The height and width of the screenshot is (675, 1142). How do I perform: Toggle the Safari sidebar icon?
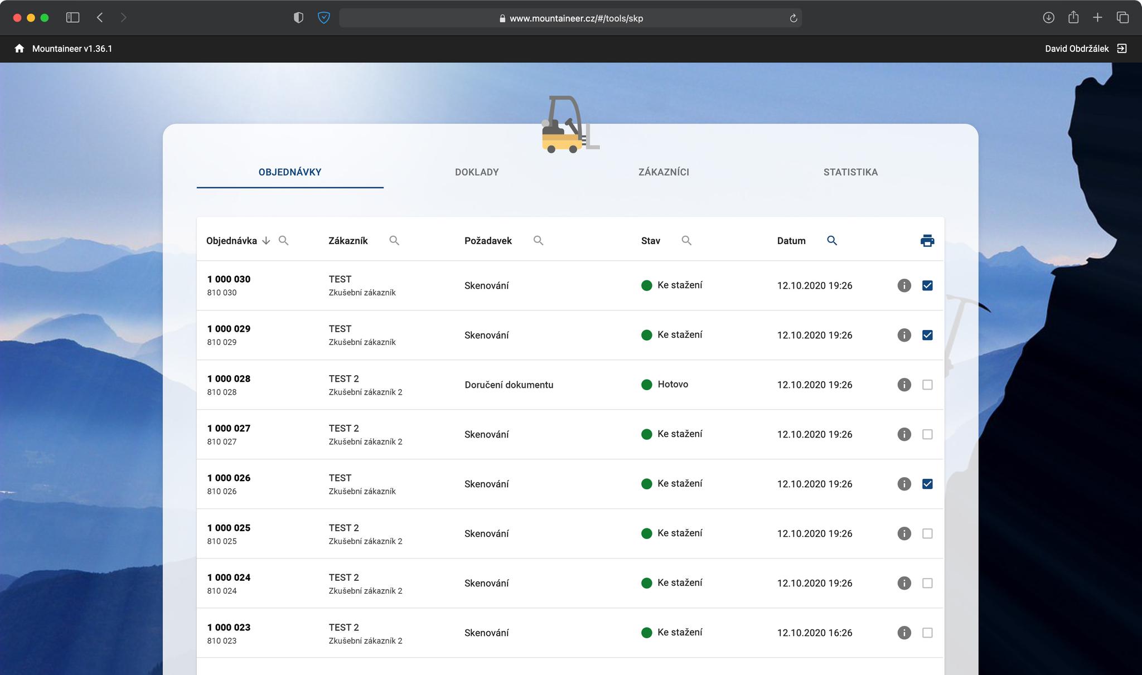pyautogui.click(x=72, y=18)
